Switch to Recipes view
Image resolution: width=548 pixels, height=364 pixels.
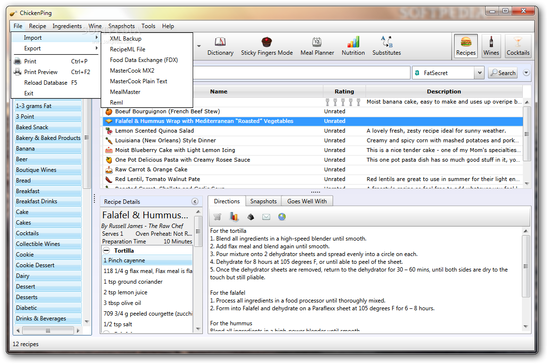tap(466, 46)
